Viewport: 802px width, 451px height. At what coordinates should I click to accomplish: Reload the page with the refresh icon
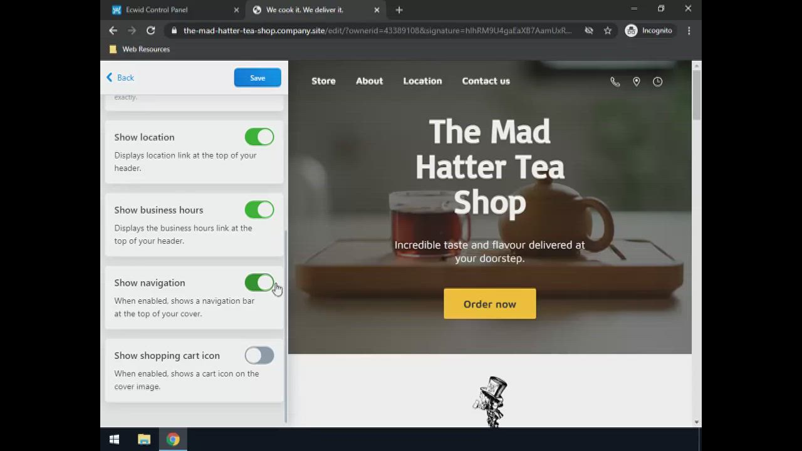click(150, 30)
